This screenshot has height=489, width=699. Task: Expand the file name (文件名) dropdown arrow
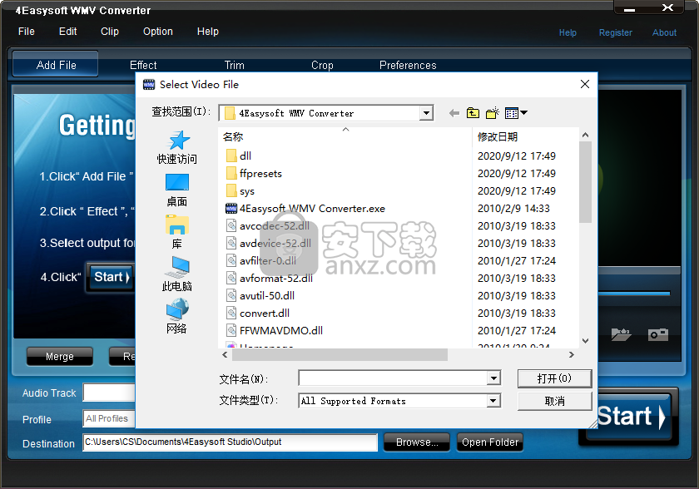pyautogui.click(x=493, y=378)
